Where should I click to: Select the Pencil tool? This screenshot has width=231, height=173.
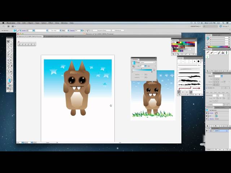coord(11,52)
